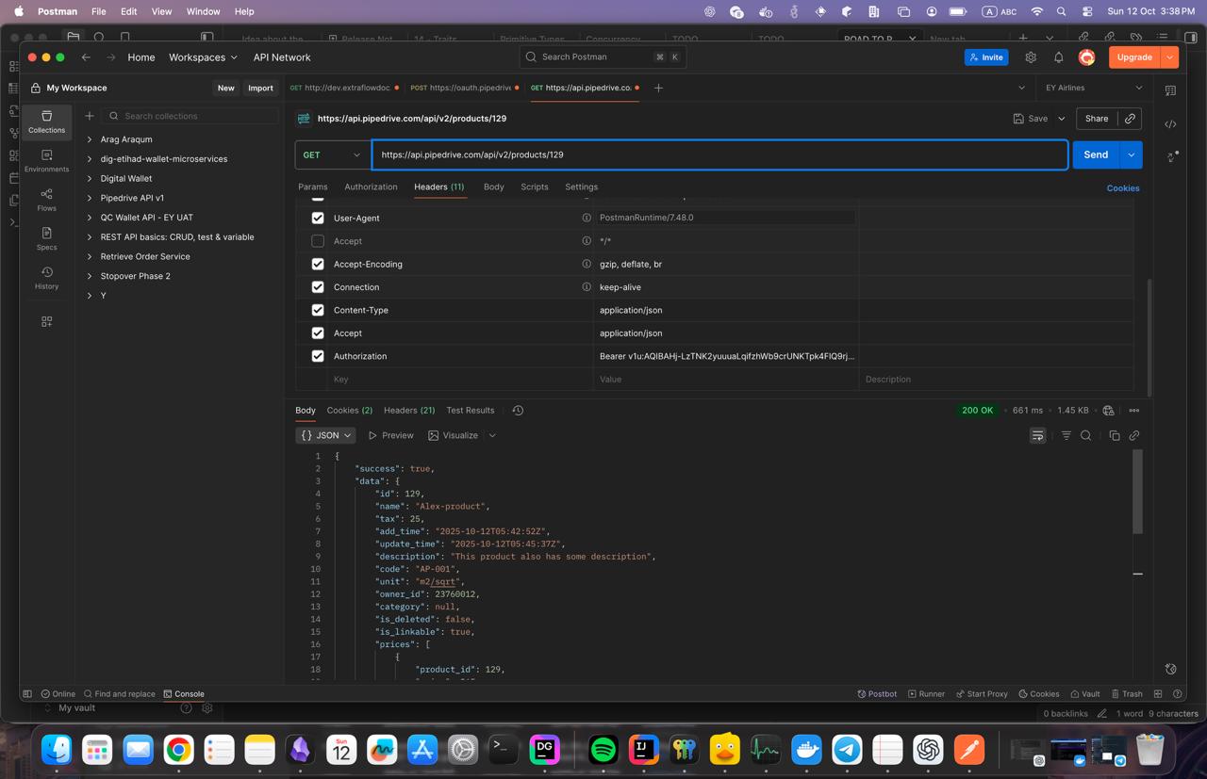Open the GET method dropdown

(332, 154)
